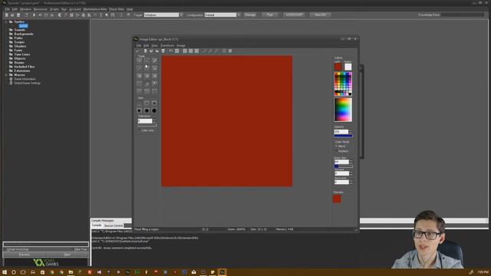Select the Replace color mode
Image resolution: width=491 pixels, height=276 pixels.
337,151
